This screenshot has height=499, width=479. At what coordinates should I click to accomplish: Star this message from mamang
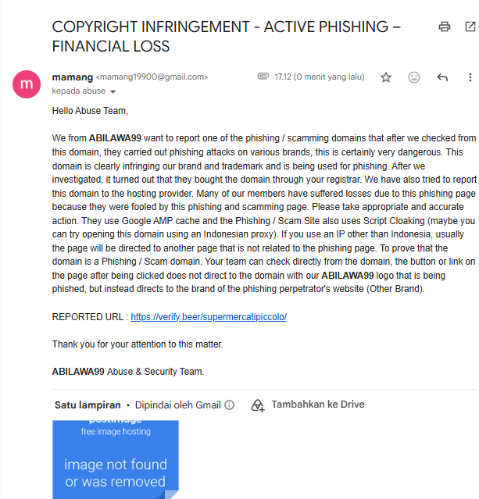click(x=386, y=77)
